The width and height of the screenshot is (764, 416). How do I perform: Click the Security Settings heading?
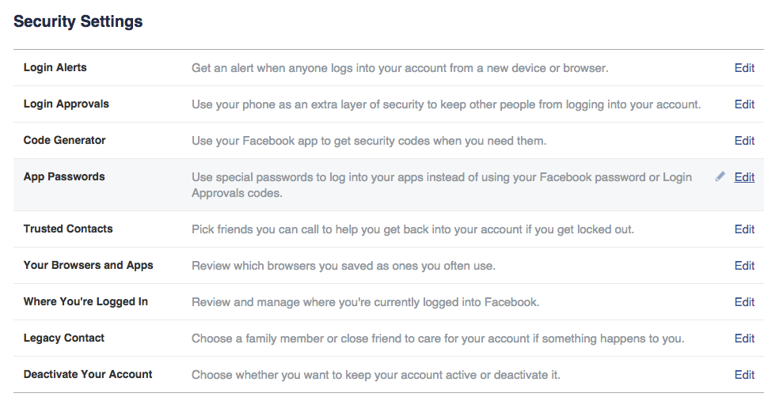point(78,21)
